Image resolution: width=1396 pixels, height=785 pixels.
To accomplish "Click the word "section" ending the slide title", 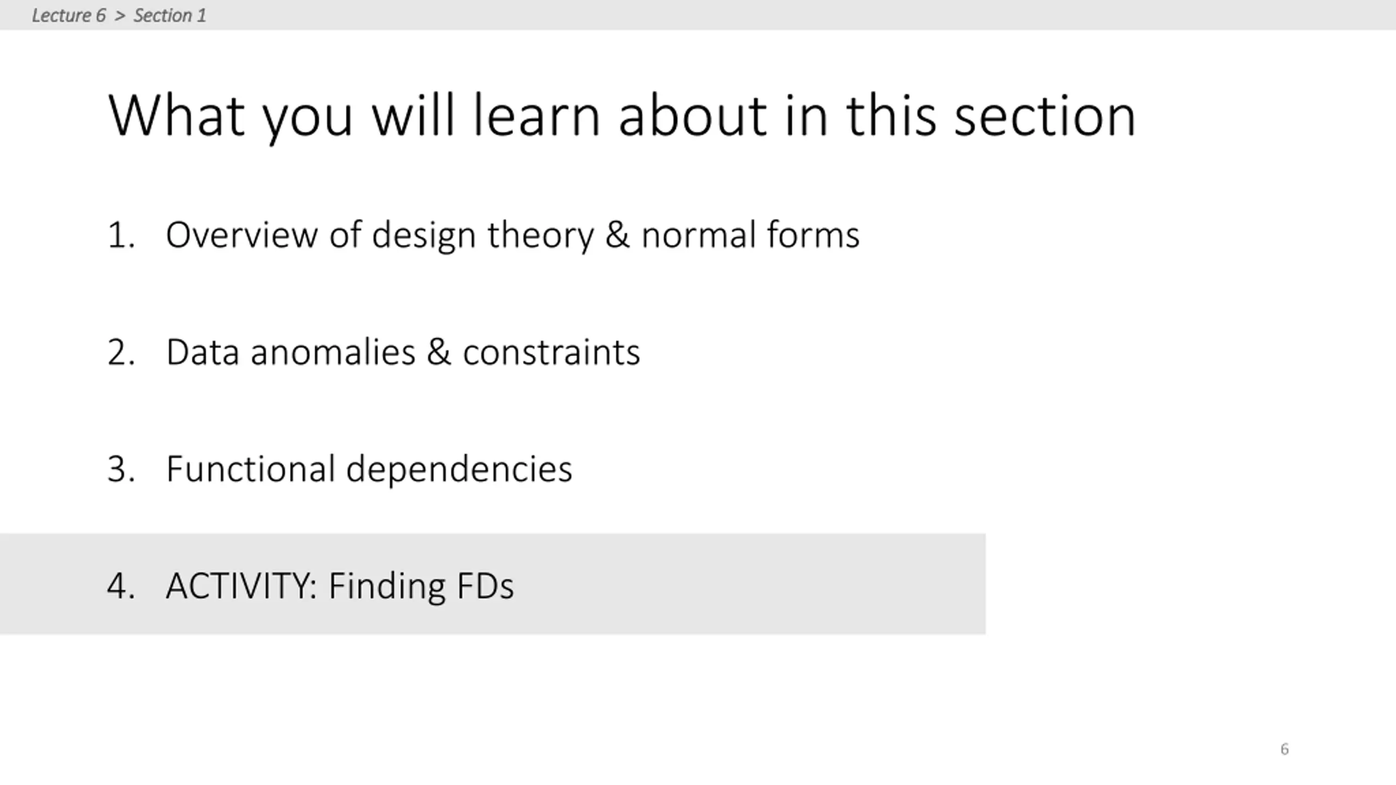I will pos(1044,116).
